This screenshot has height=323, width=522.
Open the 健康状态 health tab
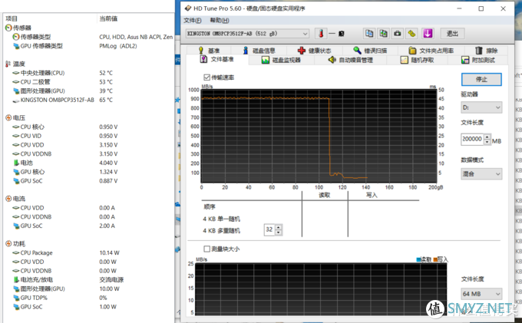[315, 51]
